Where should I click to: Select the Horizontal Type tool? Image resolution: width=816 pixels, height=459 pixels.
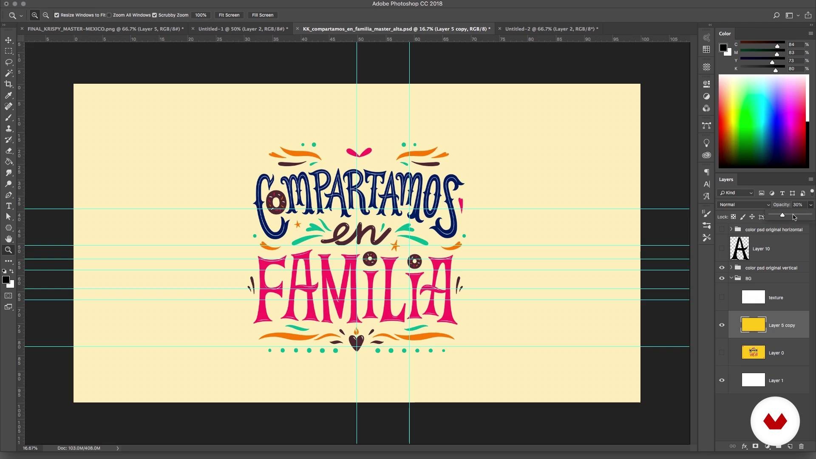coord(8,206)
